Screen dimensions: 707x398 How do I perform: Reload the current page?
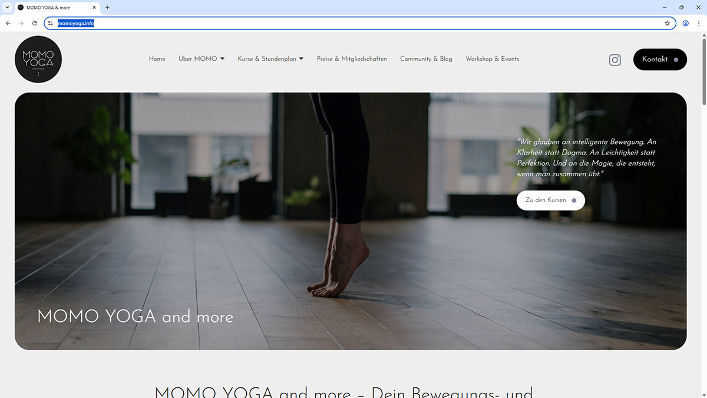coord(34,23)
